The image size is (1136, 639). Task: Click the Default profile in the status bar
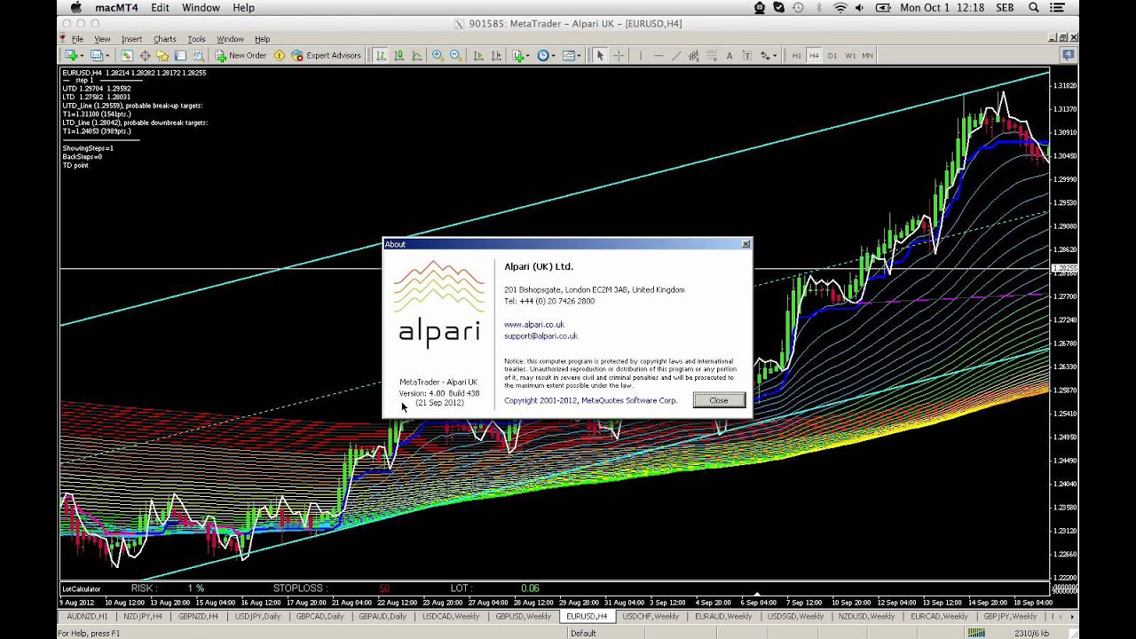pos(583,633)
